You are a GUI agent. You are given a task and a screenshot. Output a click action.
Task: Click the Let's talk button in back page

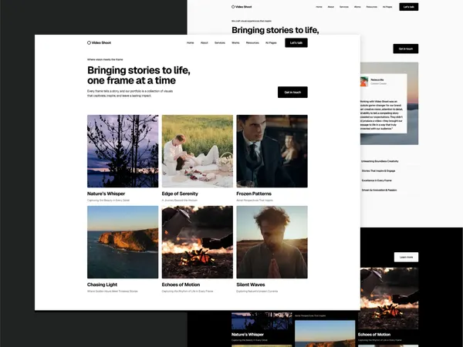point(409,7)
